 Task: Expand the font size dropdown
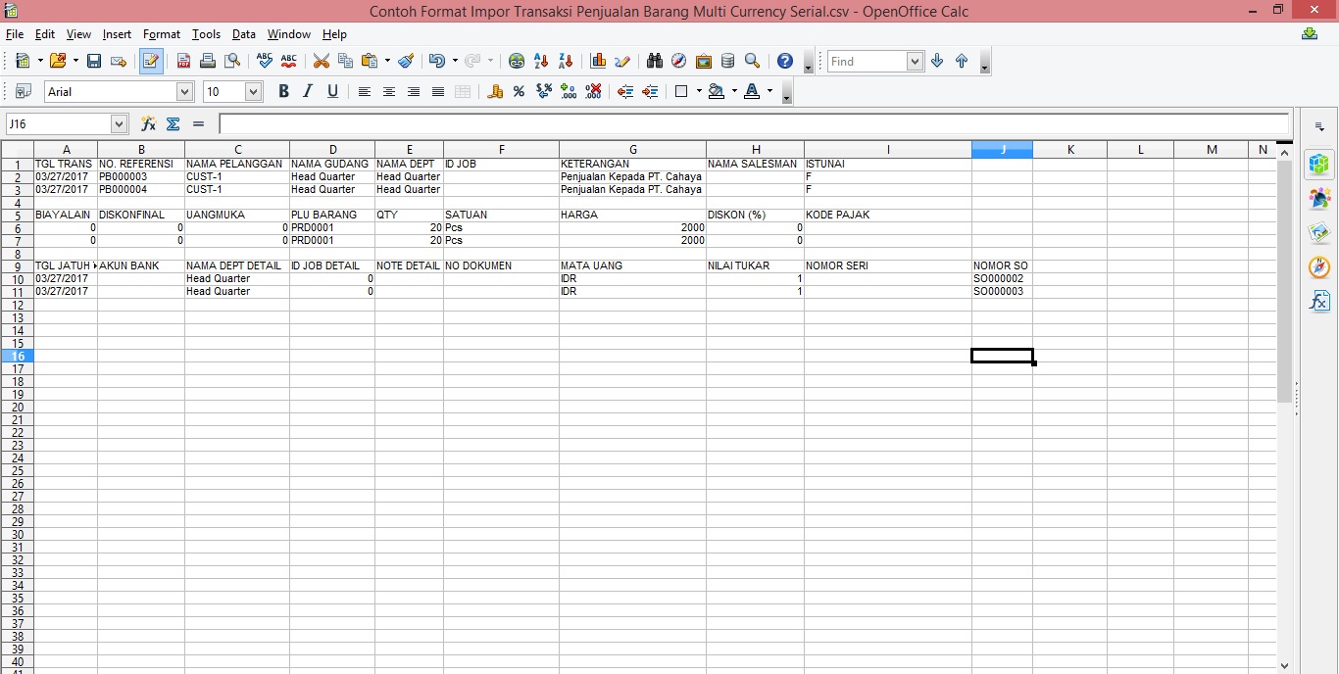tap(253, 91)
